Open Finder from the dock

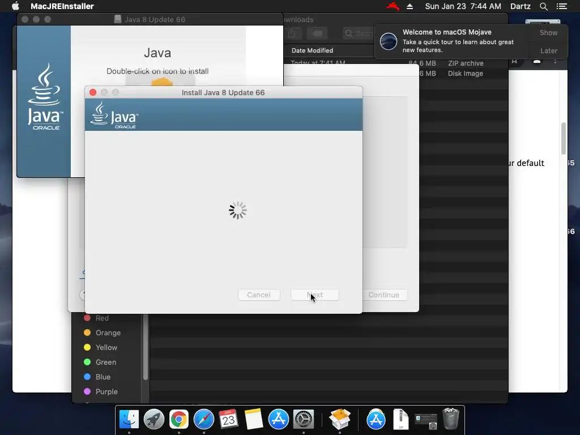tap(129, 419)
